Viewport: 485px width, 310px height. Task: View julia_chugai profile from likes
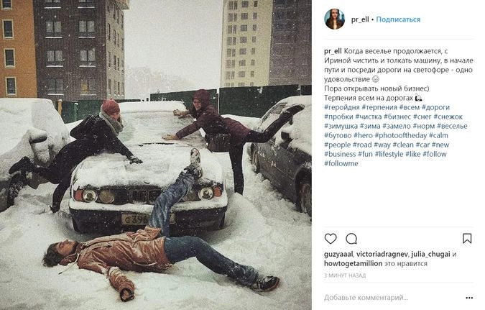pos(430,255)
